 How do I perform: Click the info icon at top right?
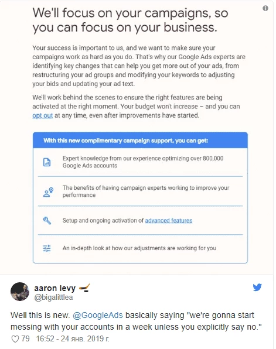pos(265,8)
